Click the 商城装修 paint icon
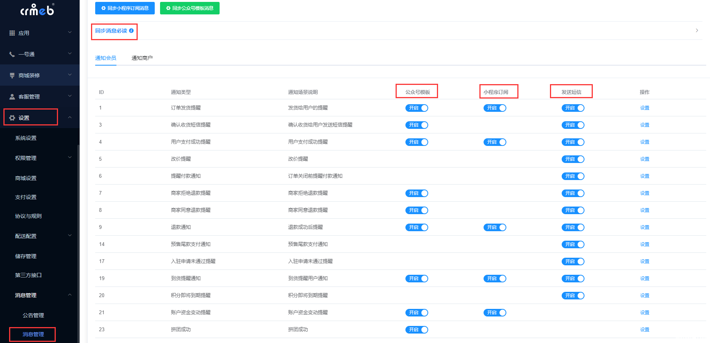This screenshot has width=710, height=343. (12, 75)
